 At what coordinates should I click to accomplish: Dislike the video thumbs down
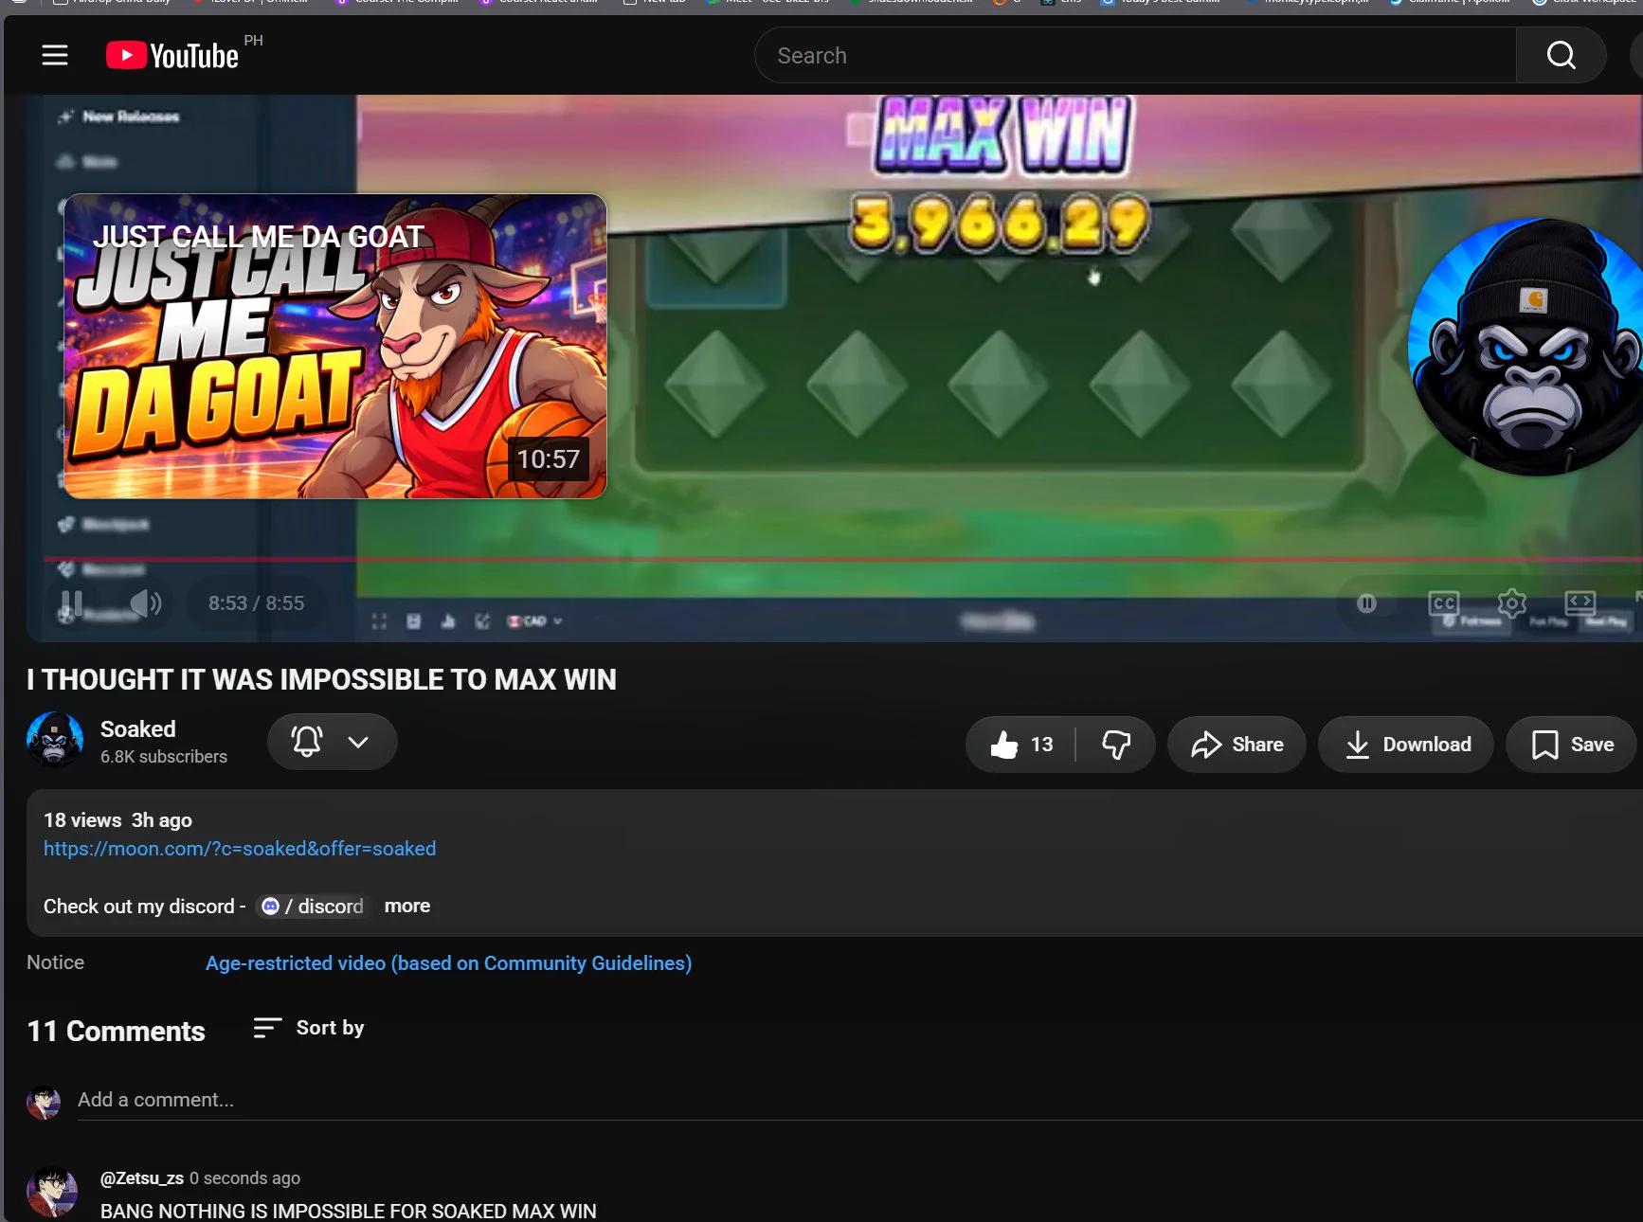click(x=1116, y=745)
